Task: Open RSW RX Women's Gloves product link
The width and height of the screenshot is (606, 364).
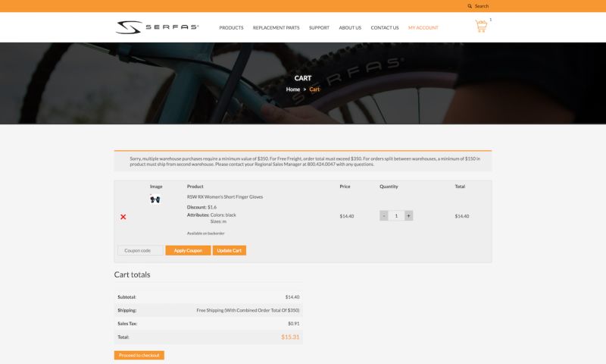Action: coord(225,197)
